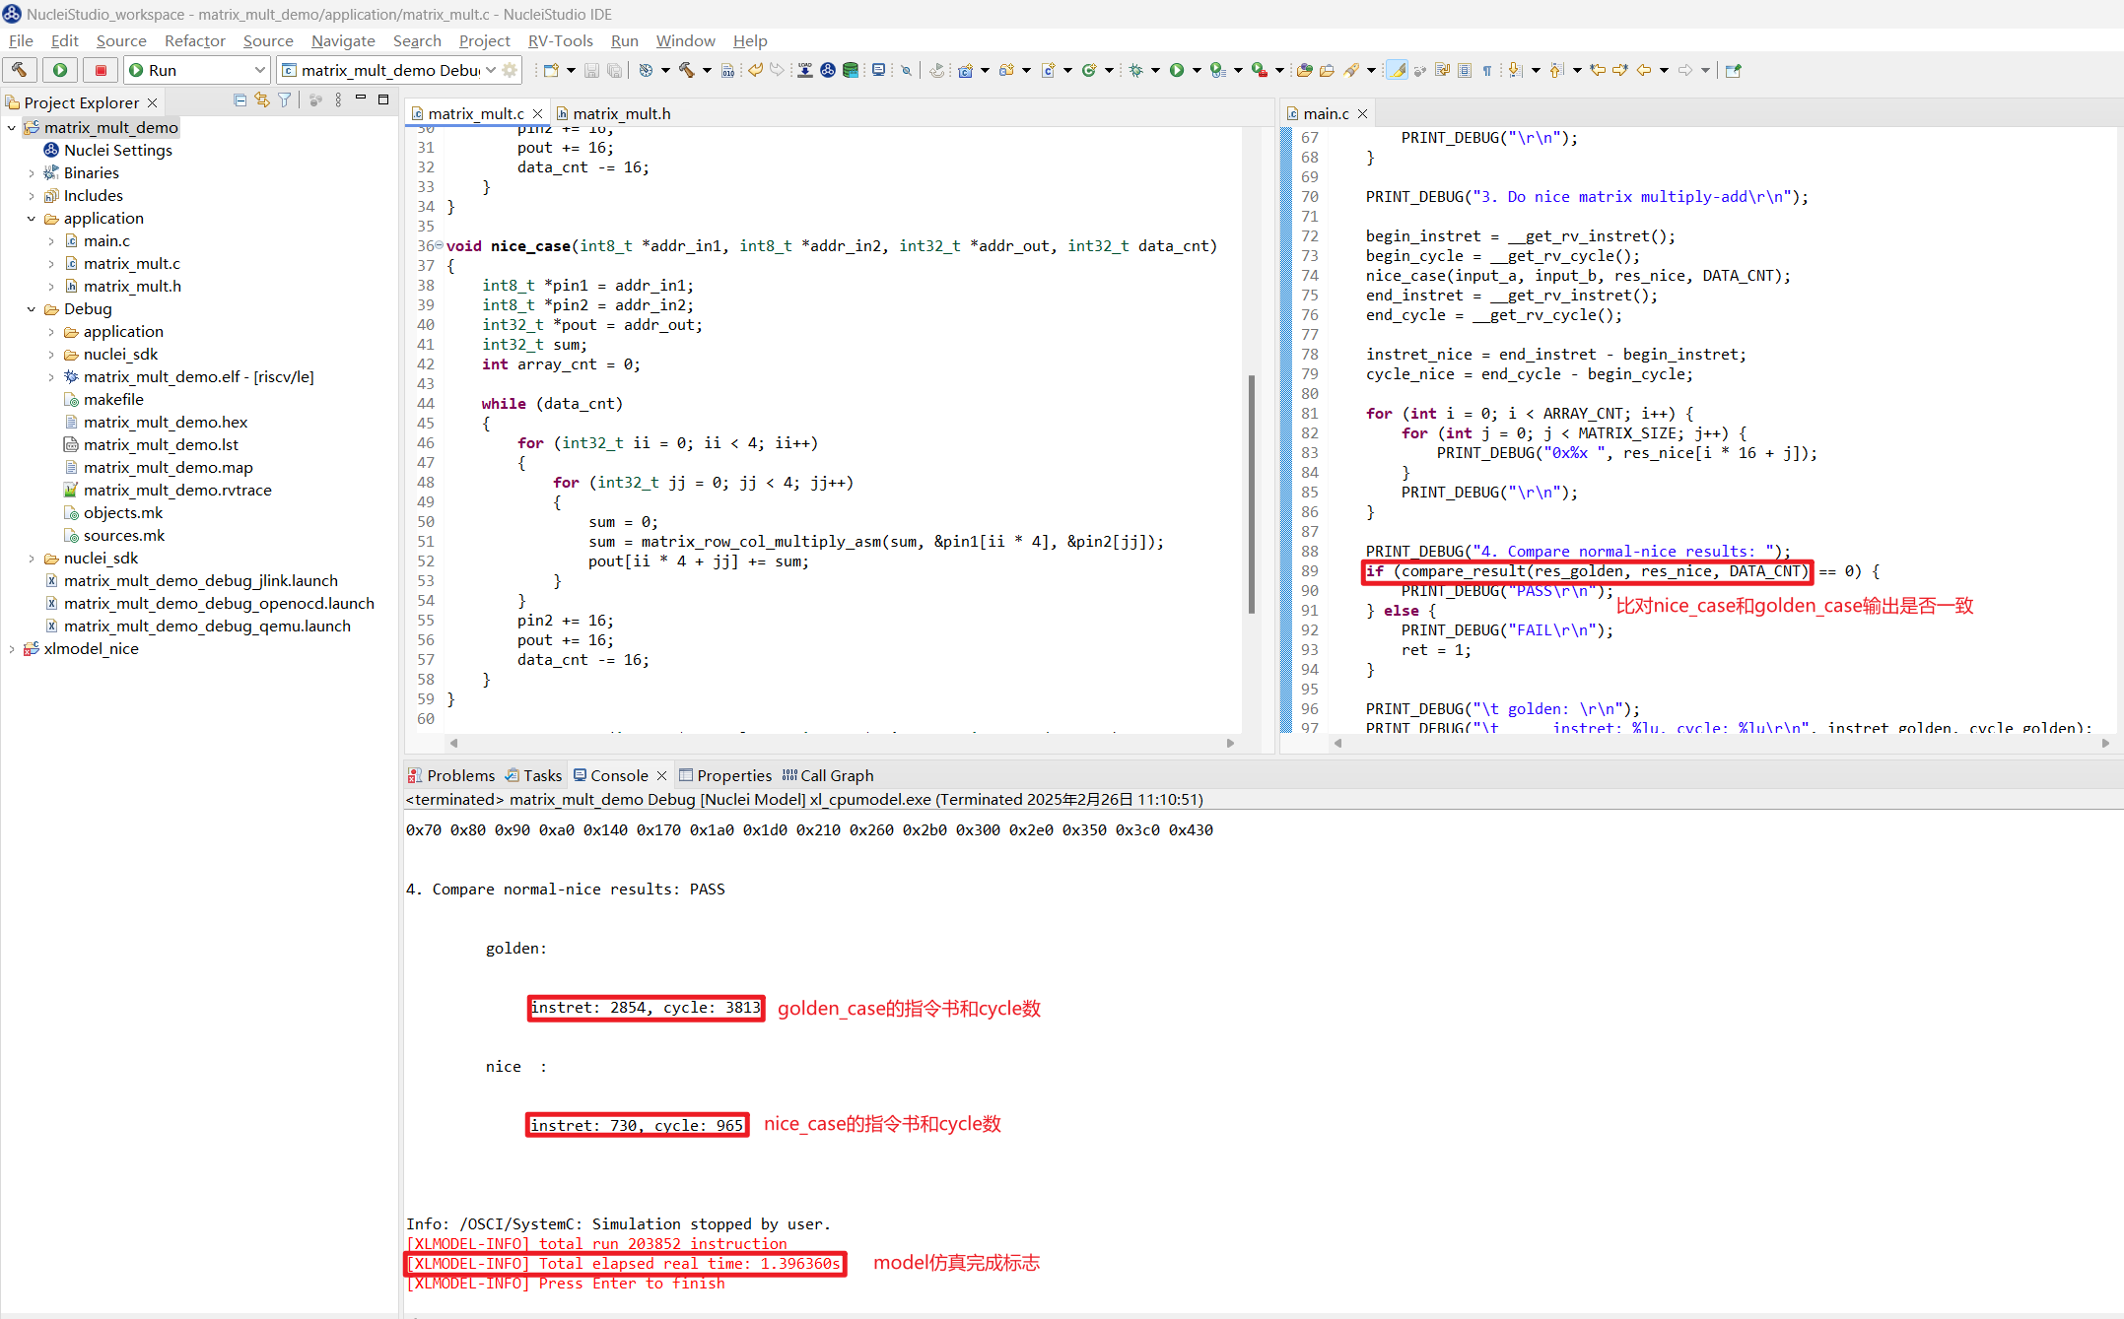Click the red Stop button in launch bar
The image size is (2124, 1319).
tap(101, 70)
